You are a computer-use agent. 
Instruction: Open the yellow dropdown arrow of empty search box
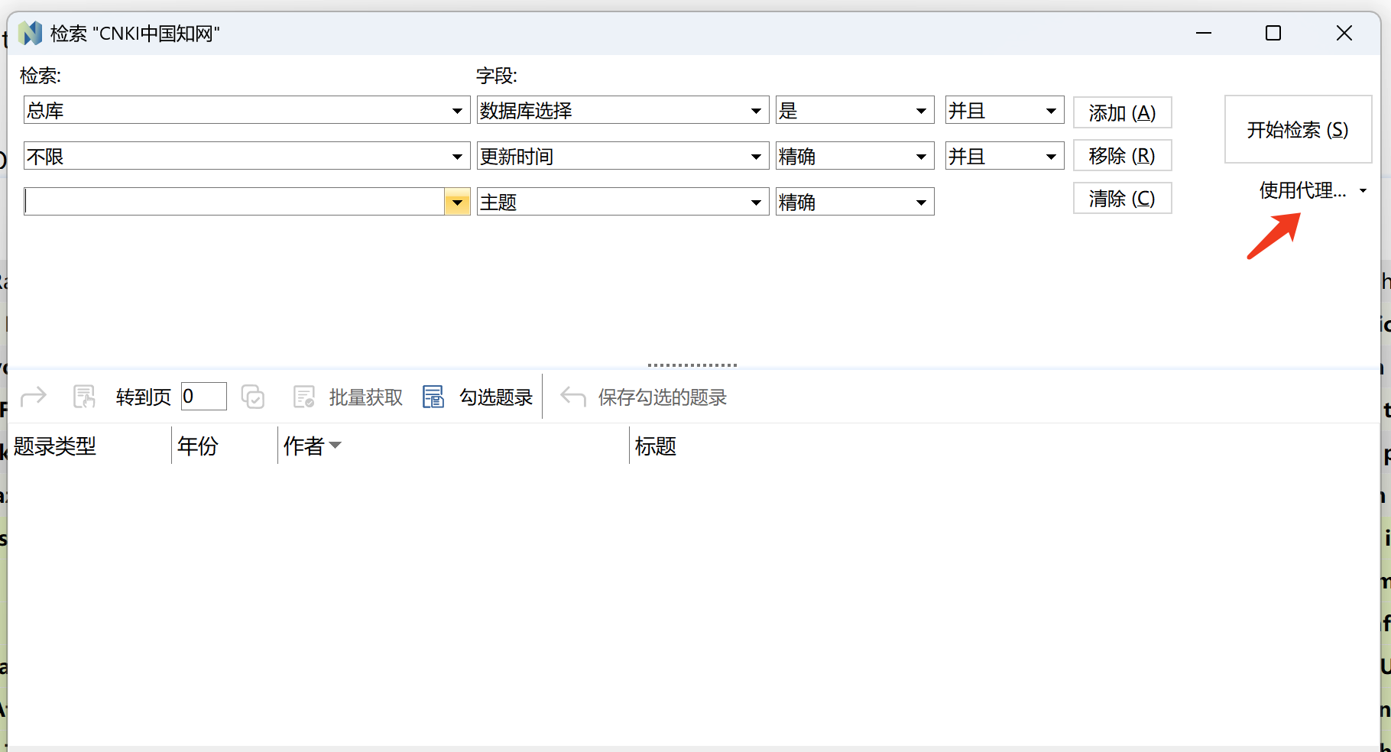click(457, 203)
